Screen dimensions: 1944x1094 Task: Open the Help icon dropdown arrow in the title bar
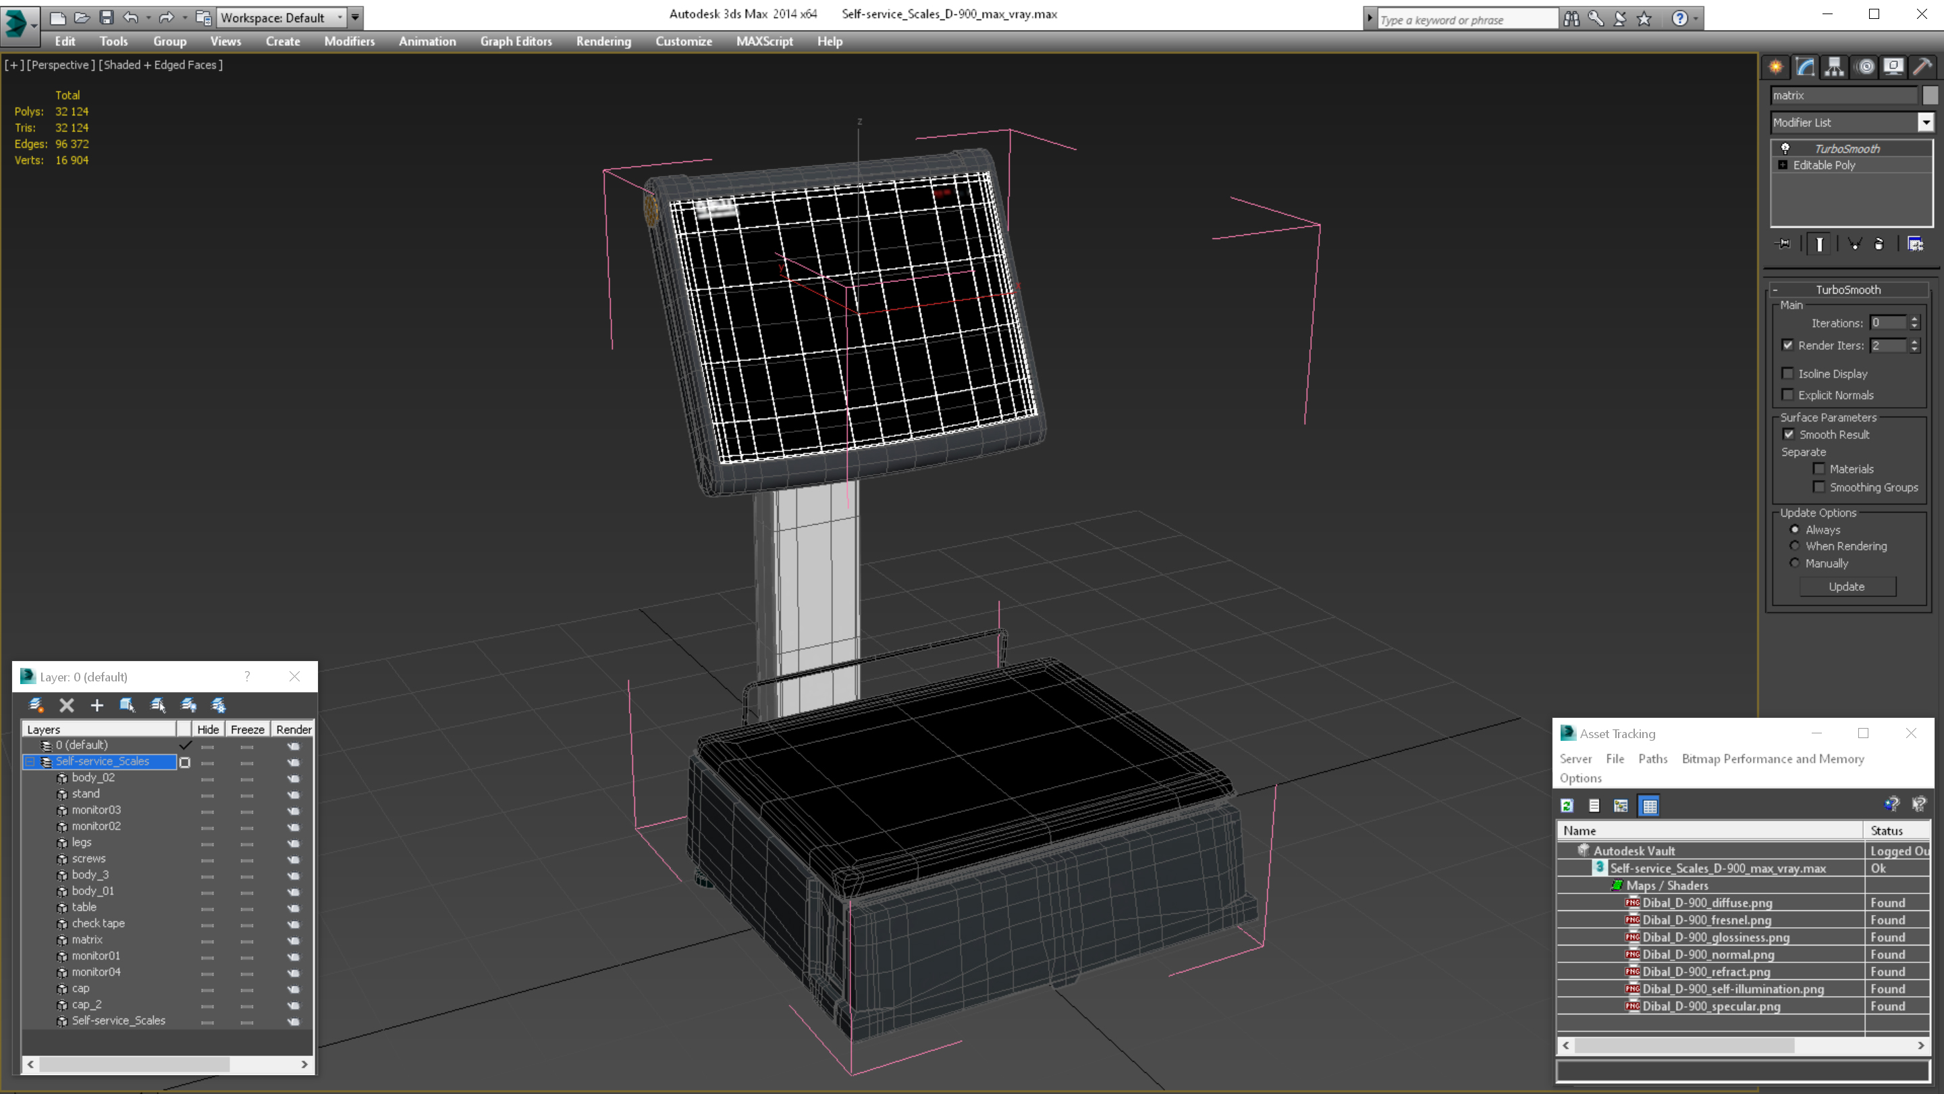click(x=1696, y=18)
